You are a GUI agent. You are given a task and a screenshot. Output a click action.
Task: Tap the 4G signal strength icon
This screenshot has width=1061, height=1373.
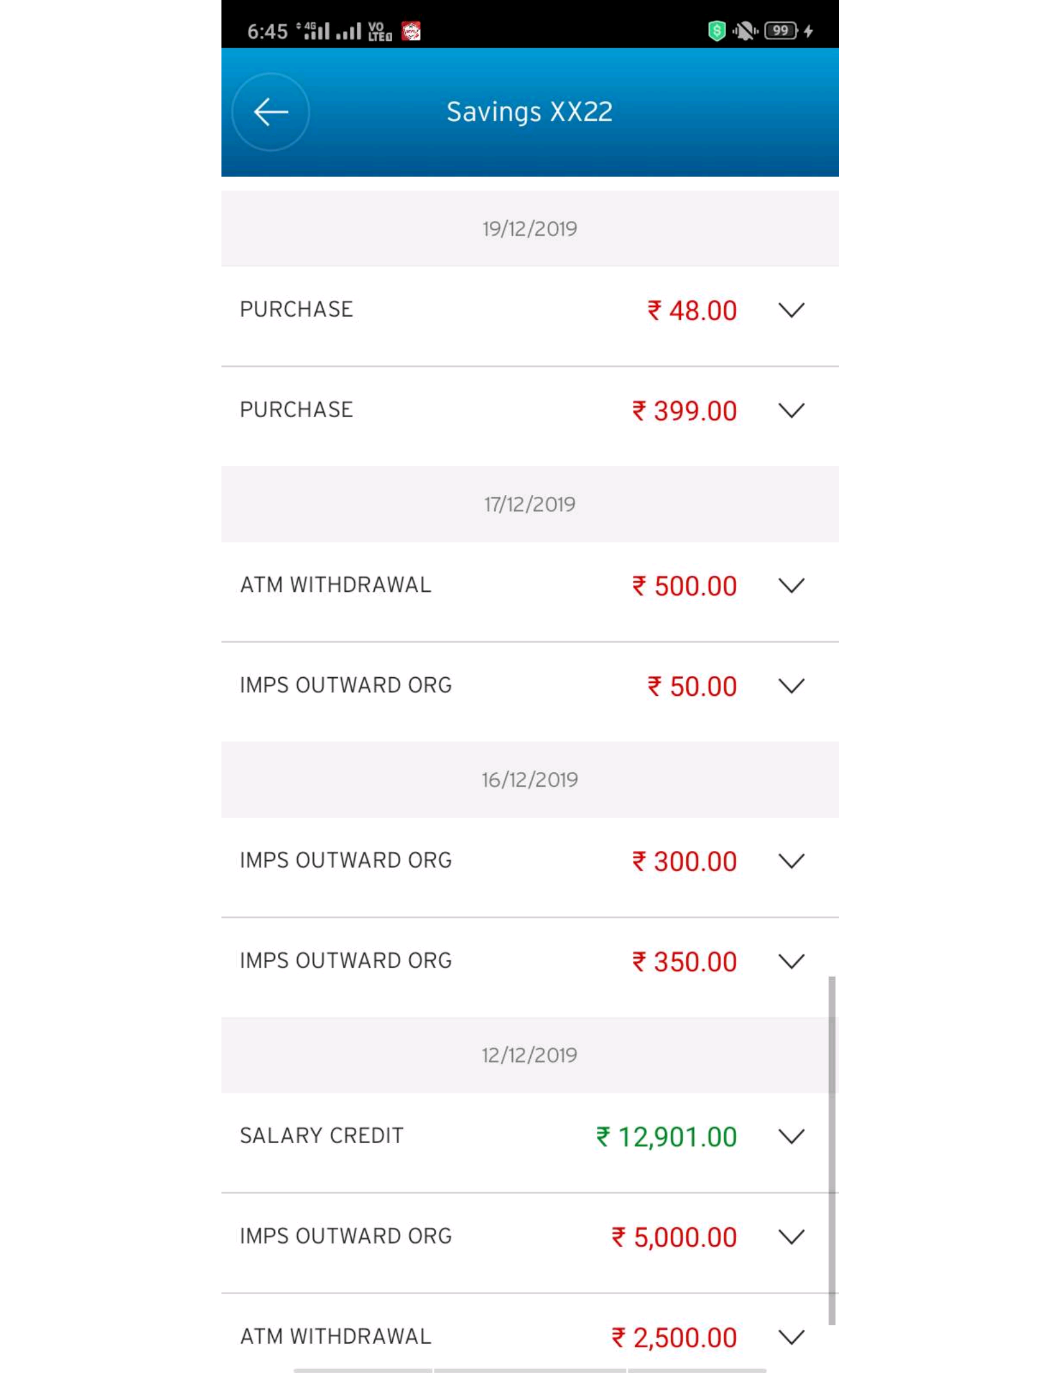click(x=313, y=31)
